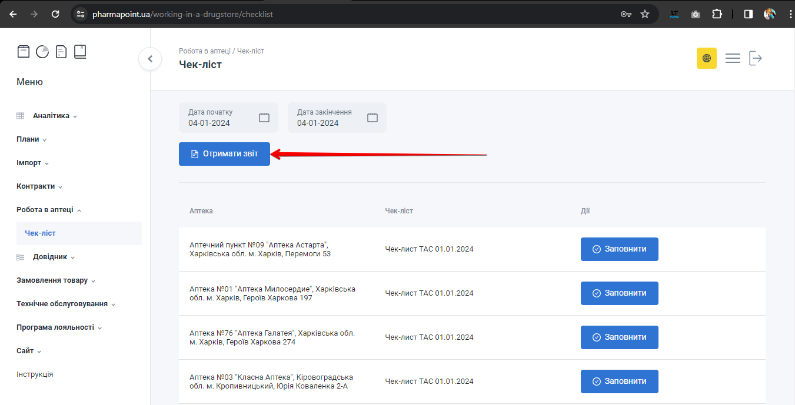Open calendar for Дата початку field

(264, 118)
